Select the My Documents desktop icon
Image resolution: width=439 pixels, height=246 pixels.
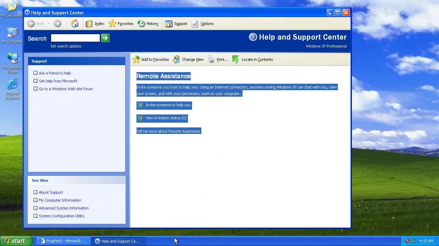click(12, 9)
